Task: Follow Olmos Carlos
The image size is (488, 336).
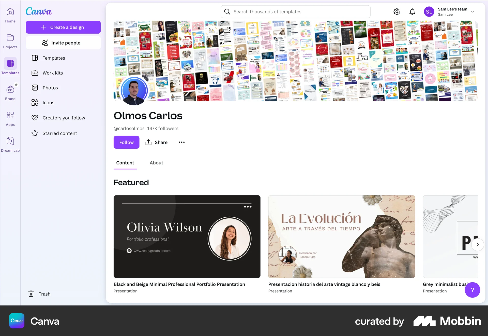Action: click(x=126, y=142)
